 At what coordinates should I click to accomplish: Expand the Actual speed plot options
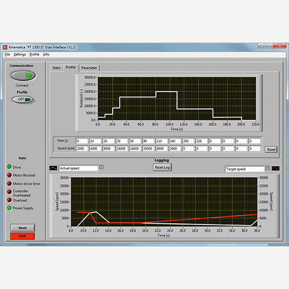pyautogui.click(x=102, y=167)
